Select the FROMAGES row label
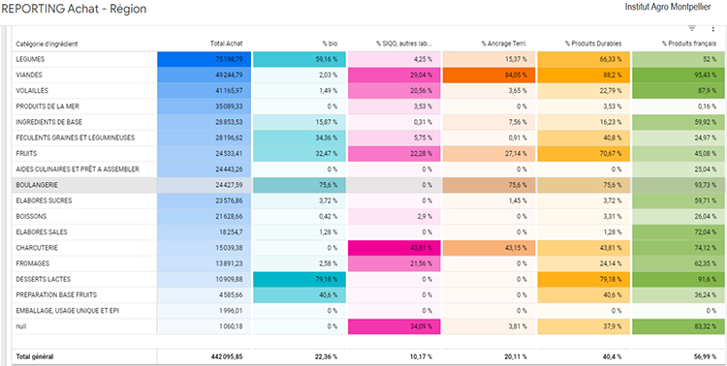 coord(31,263)
